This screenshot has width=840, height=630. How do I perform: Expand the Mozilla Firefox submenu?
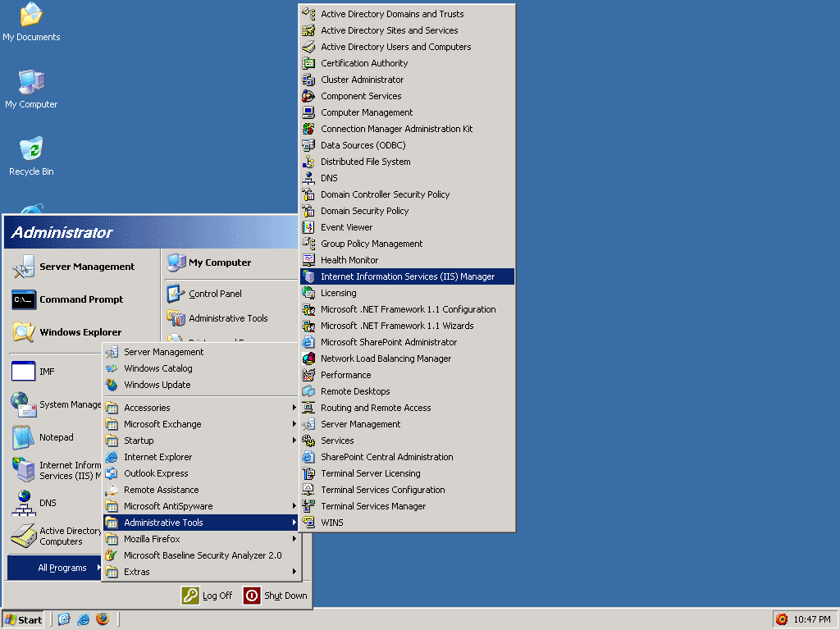(201, 539)
